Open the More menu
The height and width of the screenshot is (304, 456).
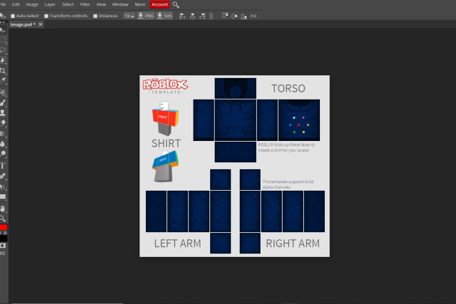140,4
